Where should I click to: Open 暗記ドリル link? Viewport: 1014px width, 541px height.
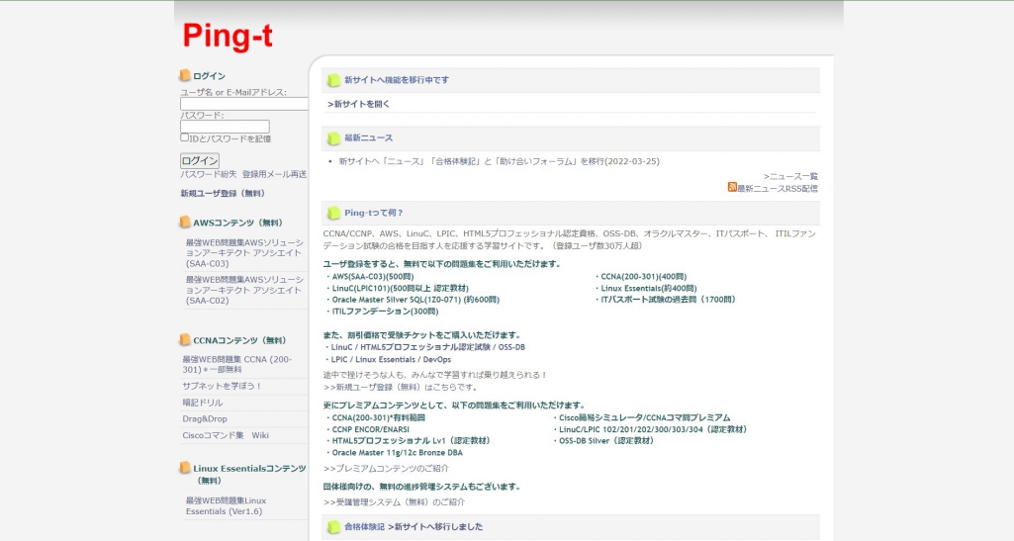(203, 403)
